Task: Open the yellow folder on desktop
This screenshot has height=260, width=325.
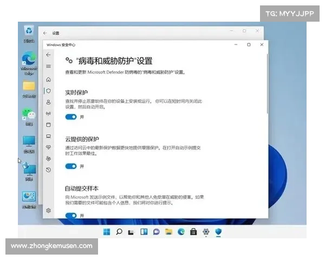Action: click(x=29, y=89)
